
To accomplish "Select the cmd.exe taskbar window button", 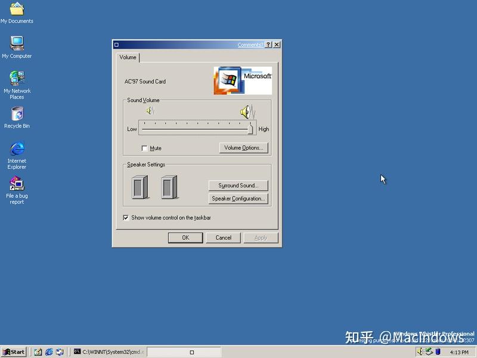I will click(107, 352).
